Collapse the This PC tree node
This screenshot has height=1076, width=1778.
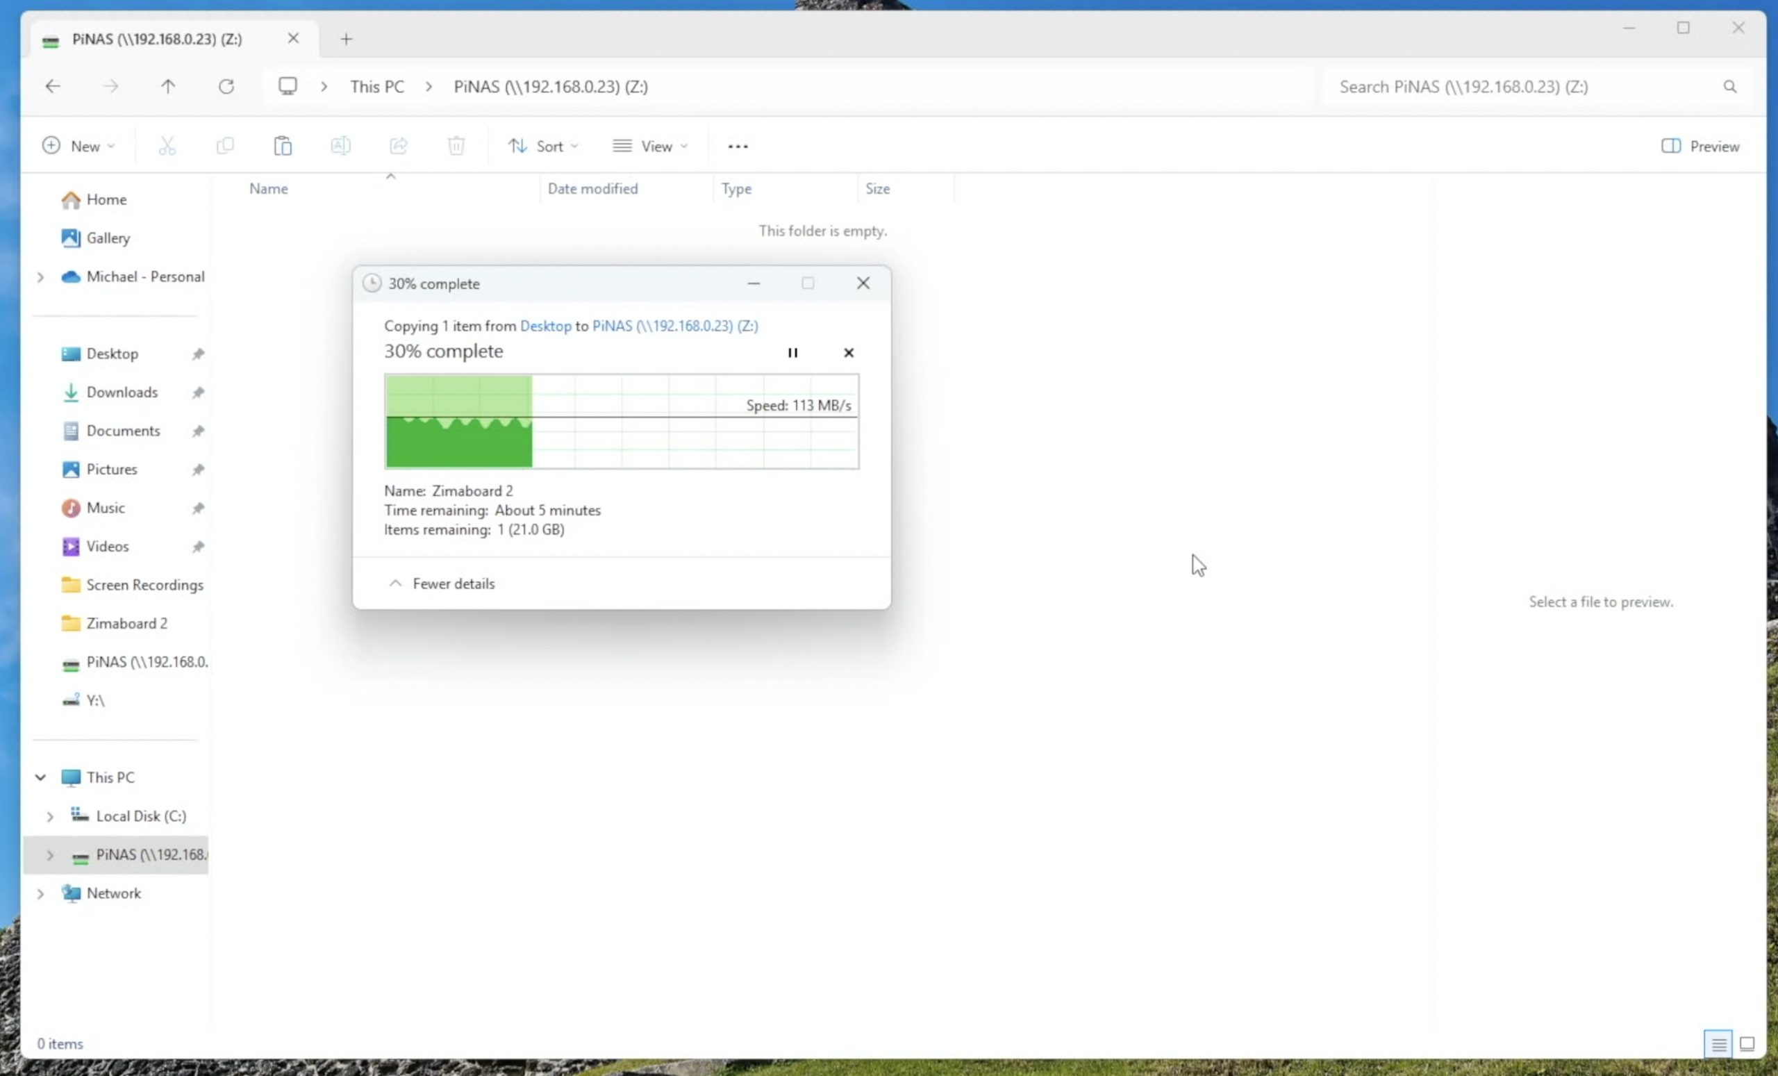point(40,777)
